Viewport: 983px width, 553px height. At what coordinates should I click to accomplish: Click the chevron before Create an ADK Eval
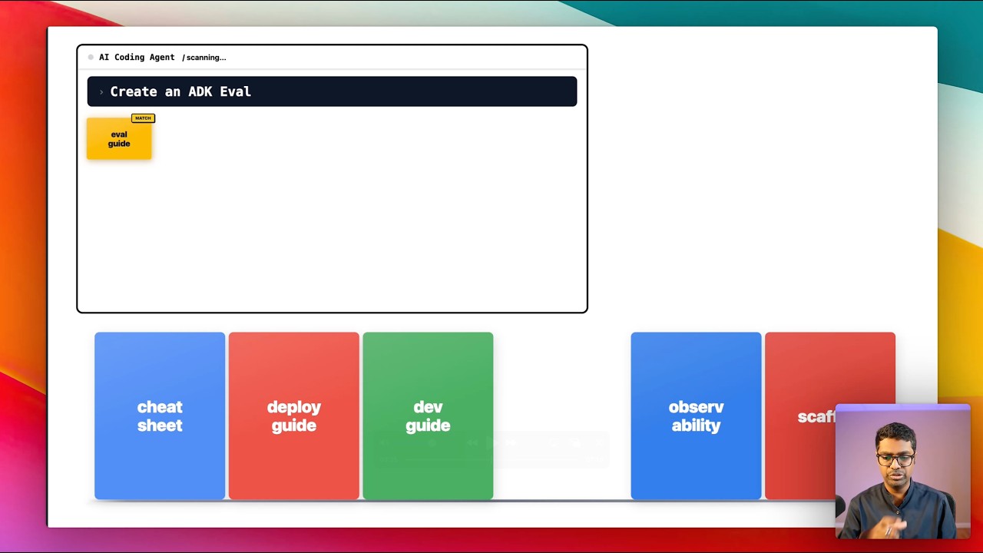pos(101,92)
